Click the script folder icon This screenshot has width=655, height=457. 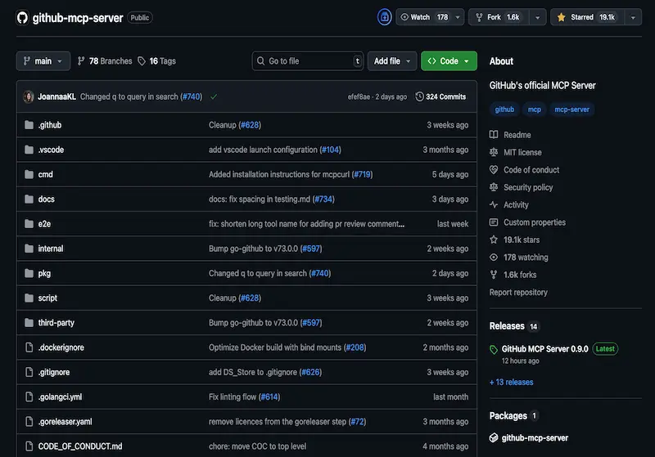click(29, 298)
